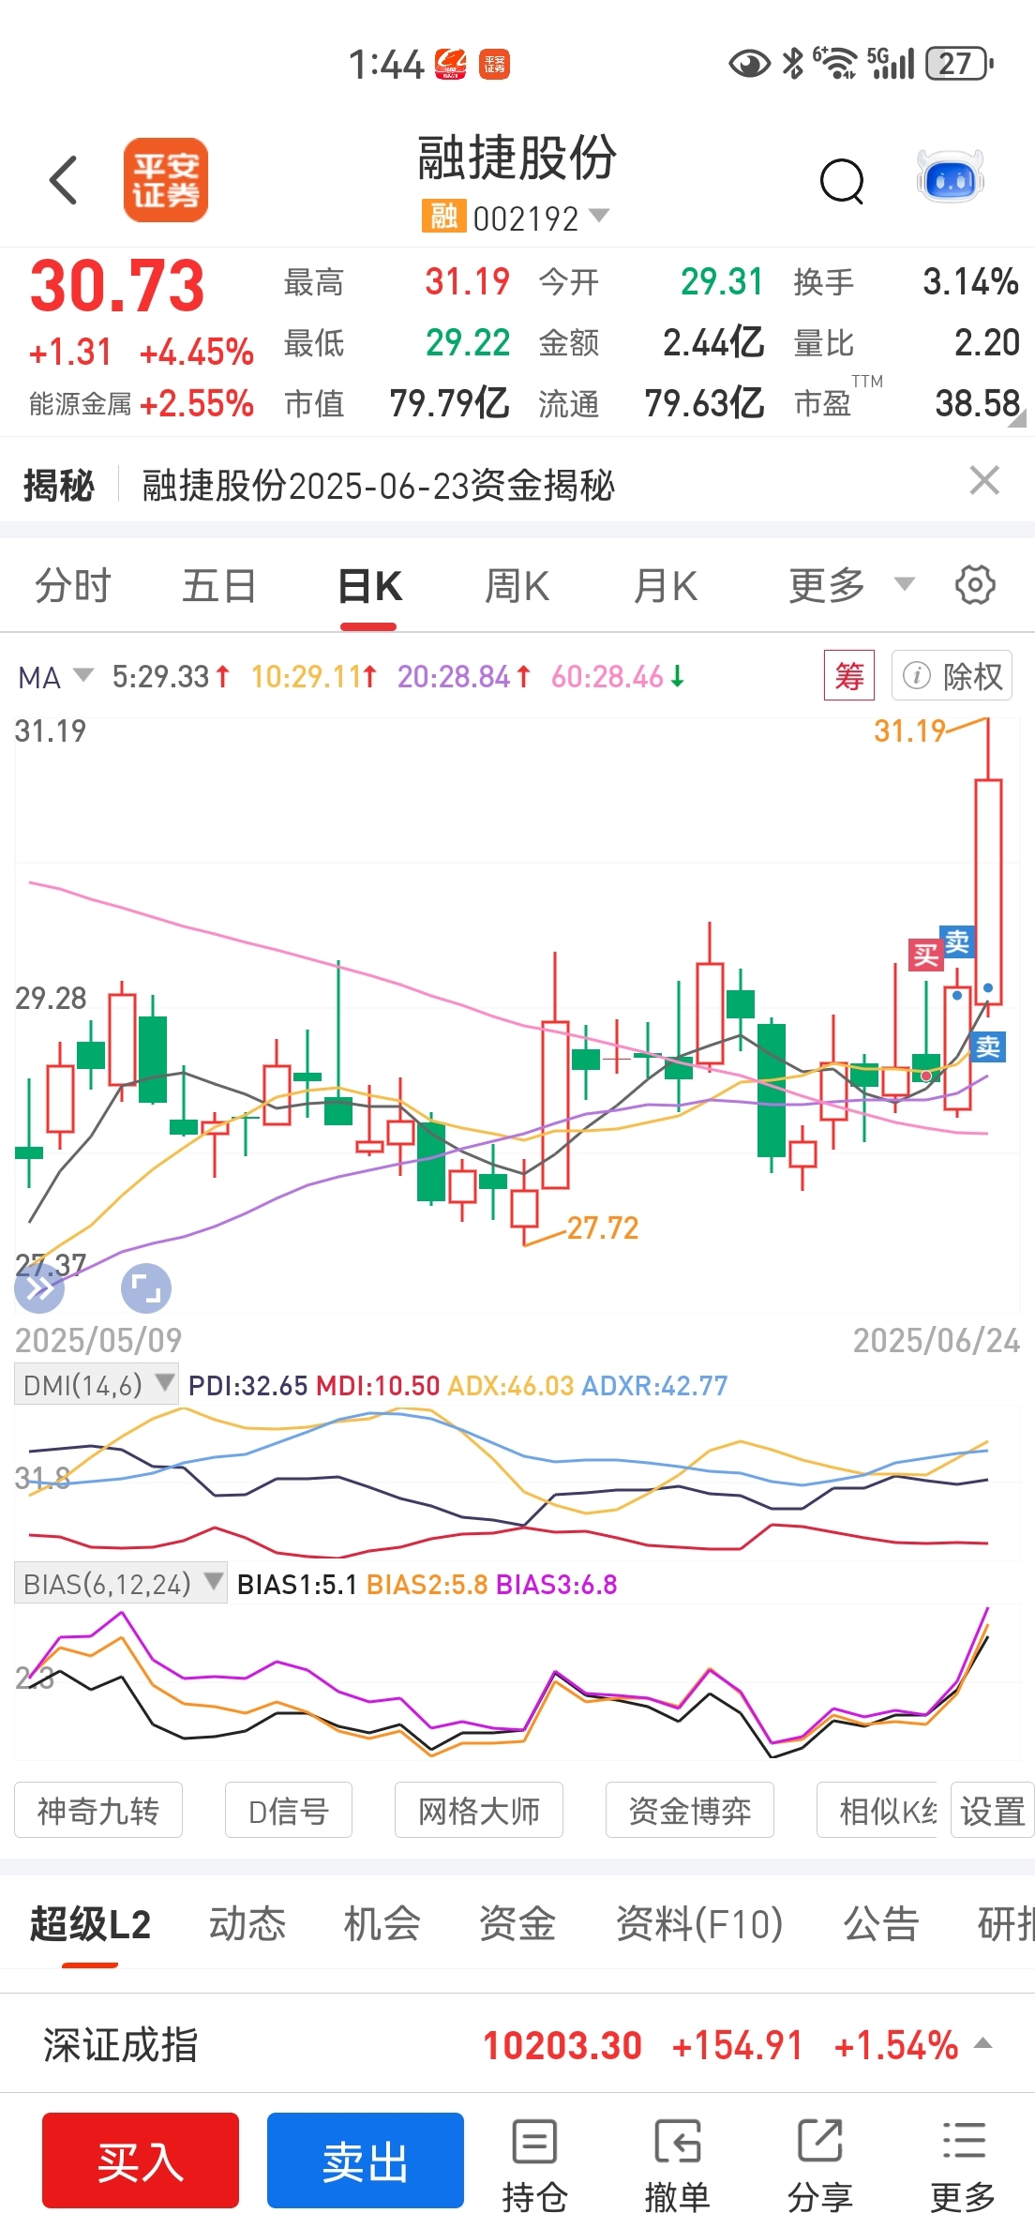Expand stock code 002192 dropdown
Viewport: 1035px width, 2228px height.
[598, 217]
